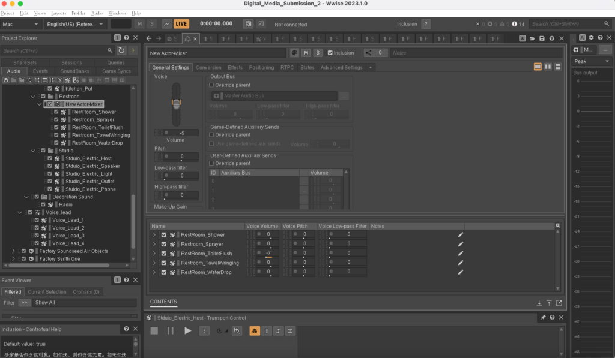Pin the Transport Control panel

click(x=543, y=318)
